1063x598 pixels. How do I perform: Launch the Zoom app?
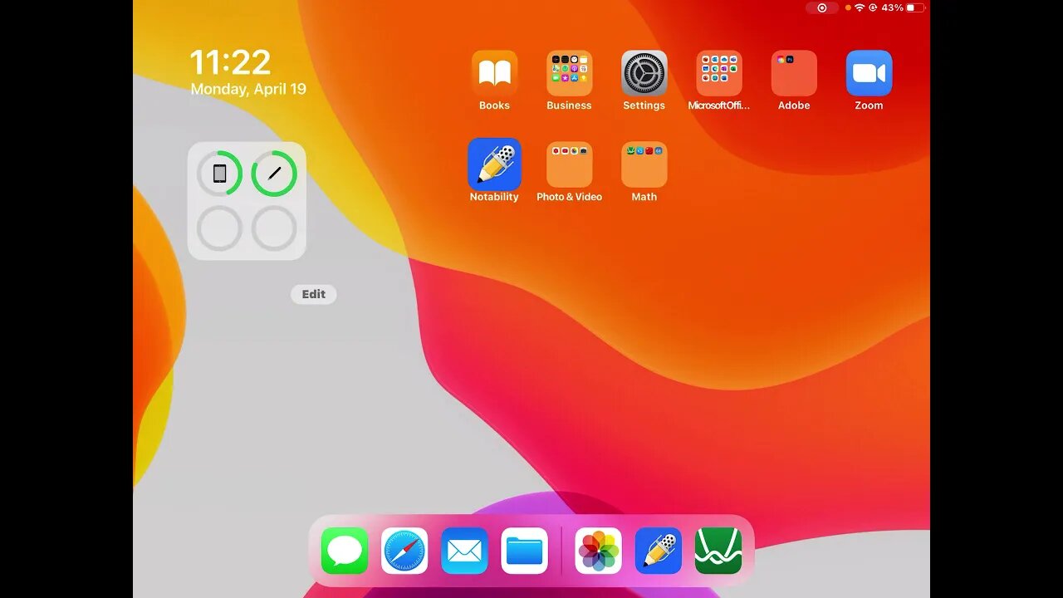[x=869, y=73]
